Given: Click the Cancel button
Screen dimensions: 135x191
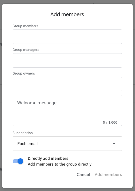Looking at the screenshot, I should pyautogui.click(x=83, y=175).
